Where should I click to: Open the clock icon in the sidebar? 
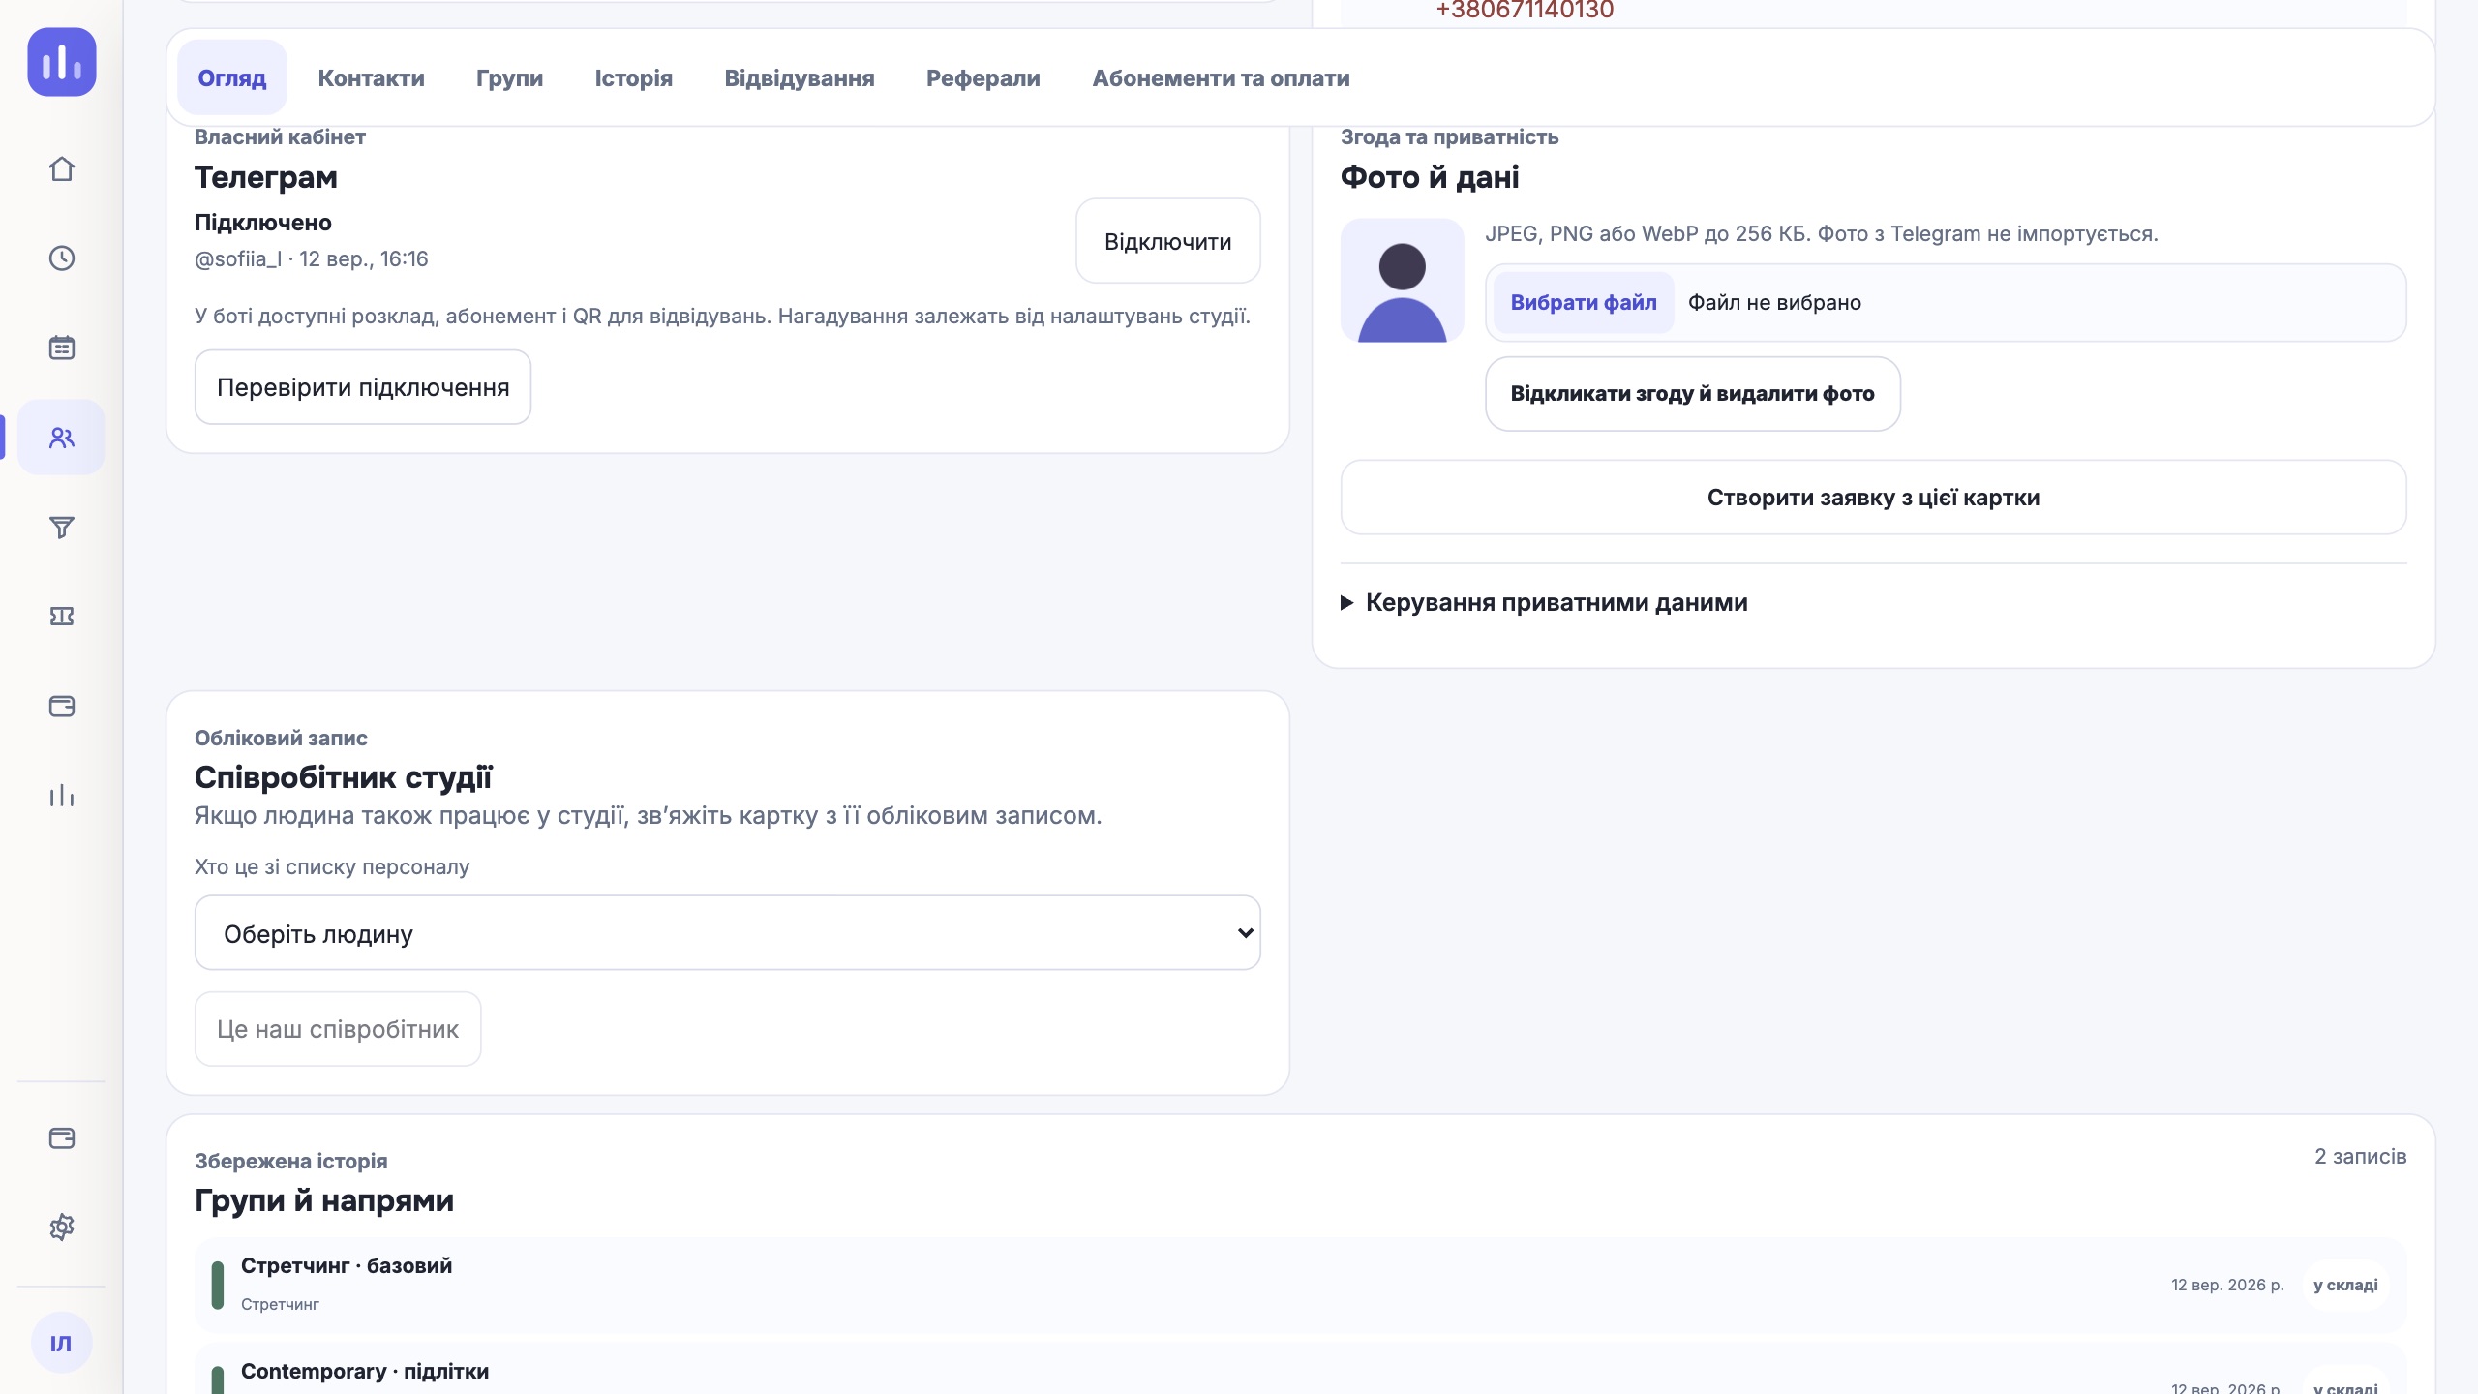[x=62, y=258]
